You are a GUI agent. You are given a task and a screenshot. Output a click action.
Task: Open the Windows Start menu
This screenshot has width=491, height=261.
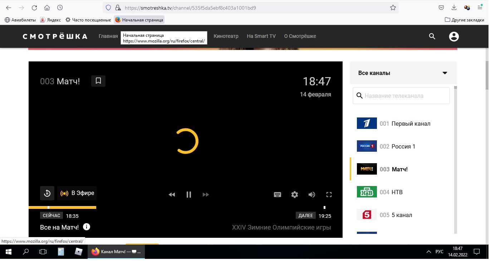pyautogui.click(x=9, y=252)
